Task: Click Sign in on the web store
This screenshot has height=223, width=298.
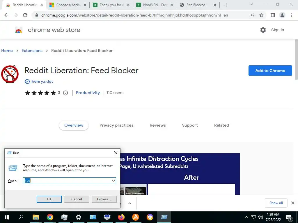Action: coord(277,30)
